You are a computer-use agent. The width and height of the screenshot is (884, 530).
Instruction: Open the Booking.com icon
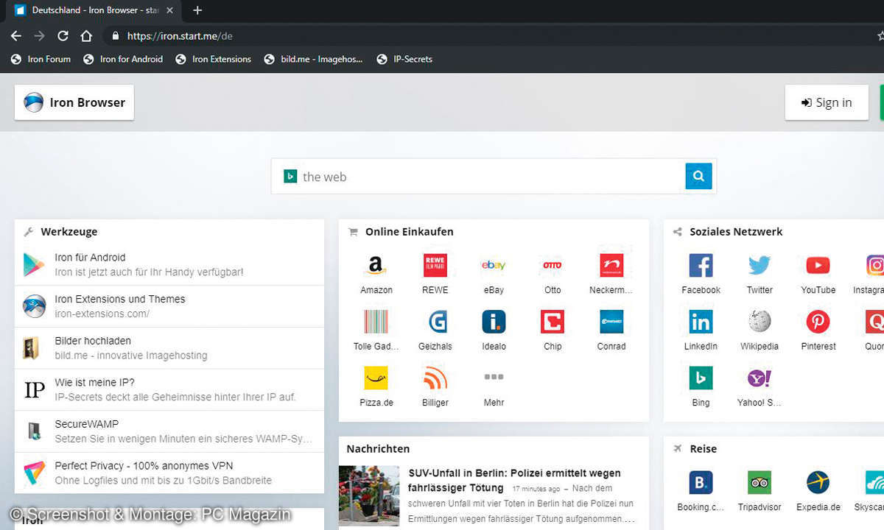coord(701,483)
